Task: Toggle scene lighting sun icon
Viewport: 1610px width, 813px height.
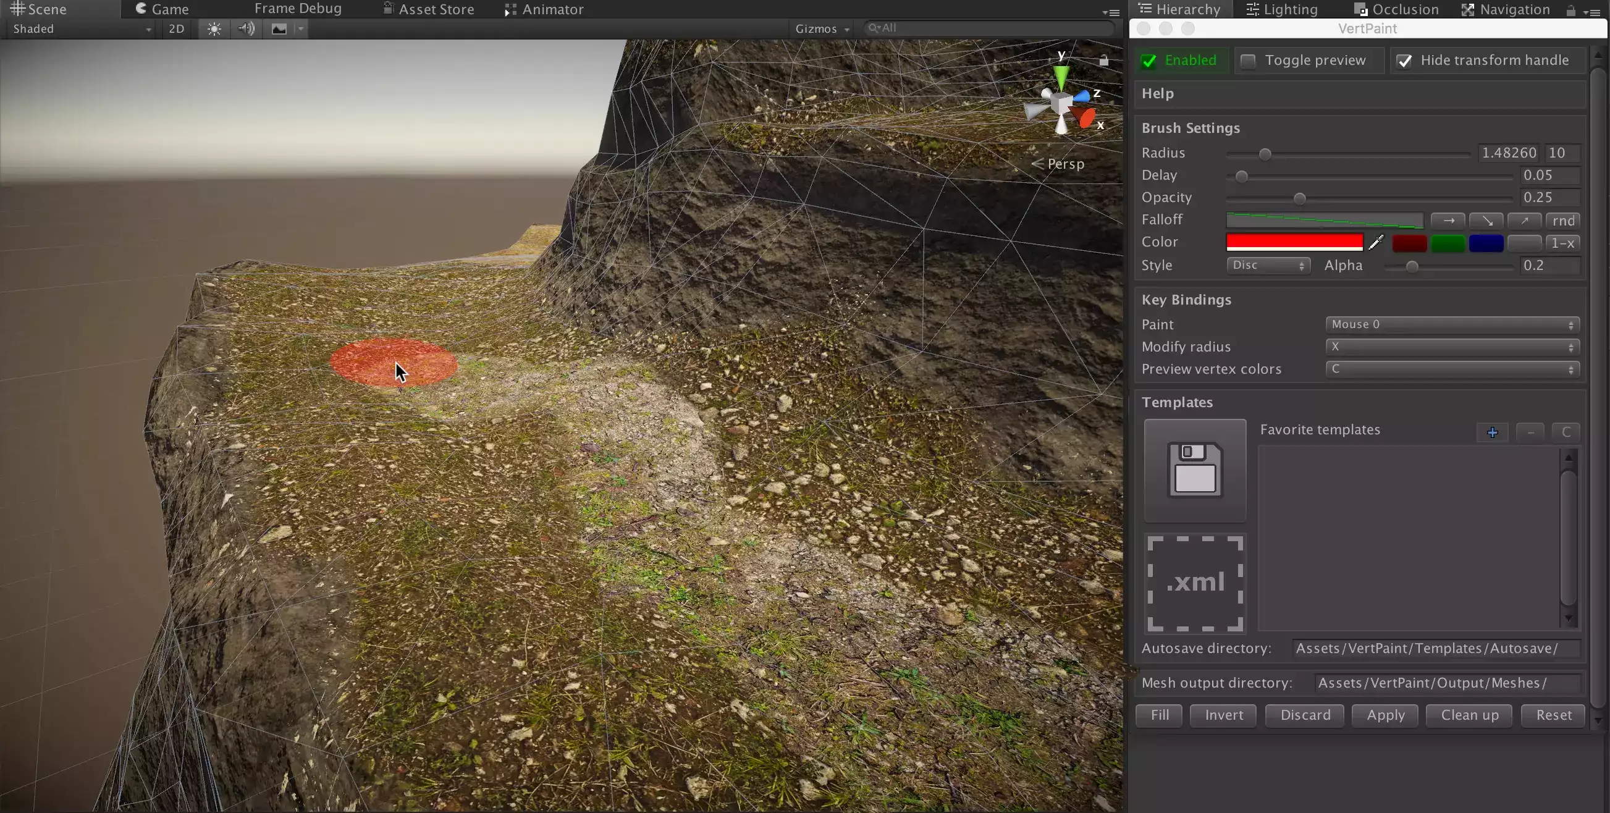Action: click(214, 29)
